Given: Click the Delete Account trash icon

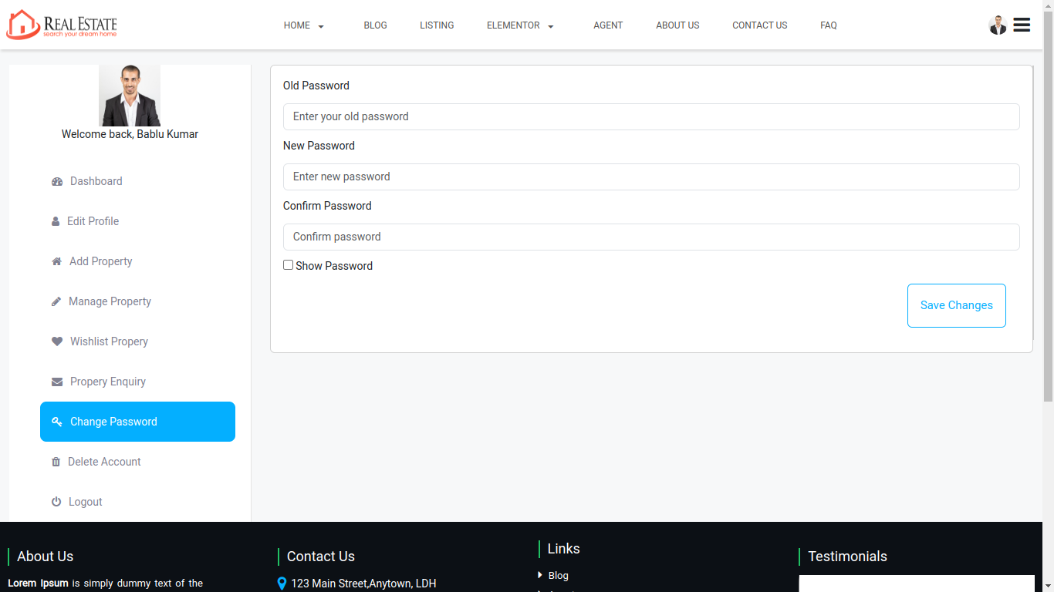Looking at the screenshot, I should (x=56, y=462).
